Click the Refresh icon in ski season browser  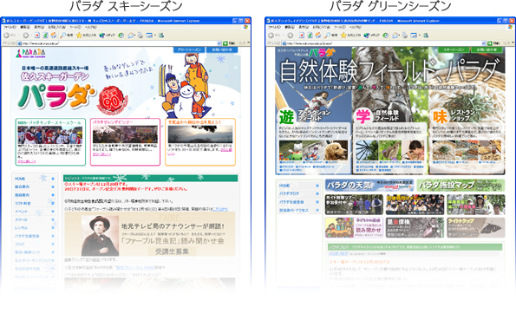click(45, 36)
